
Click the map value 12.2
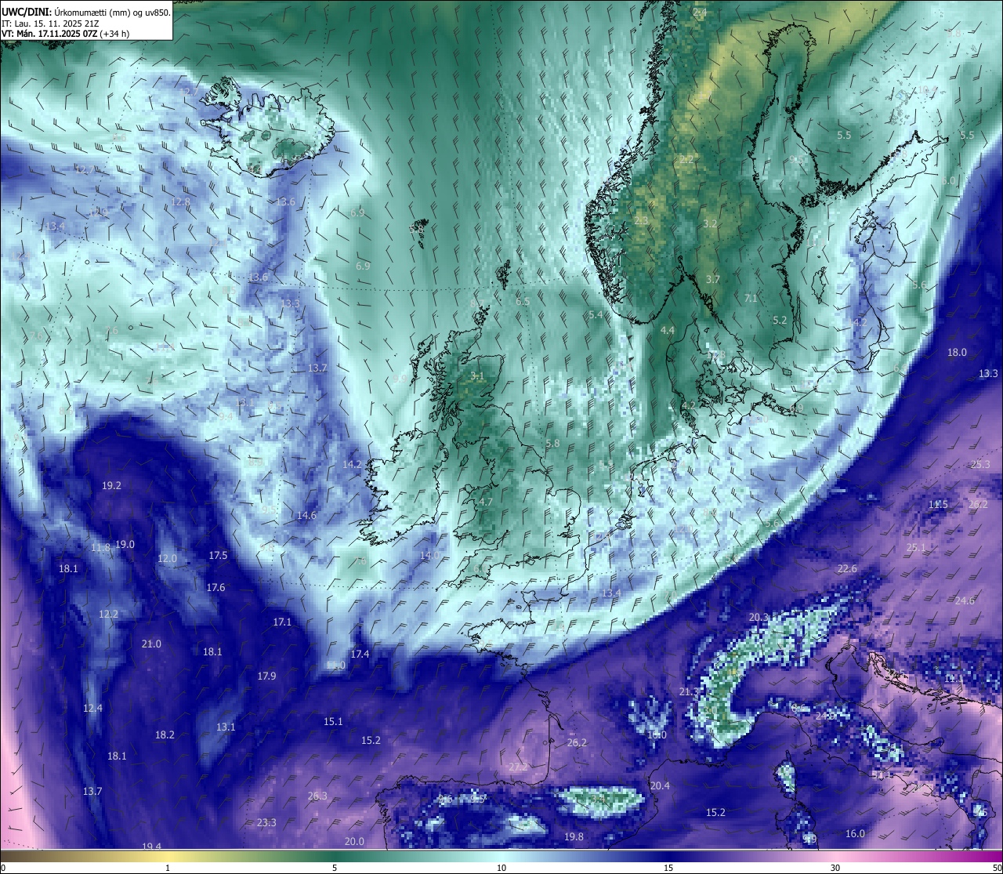click(108, 615)
